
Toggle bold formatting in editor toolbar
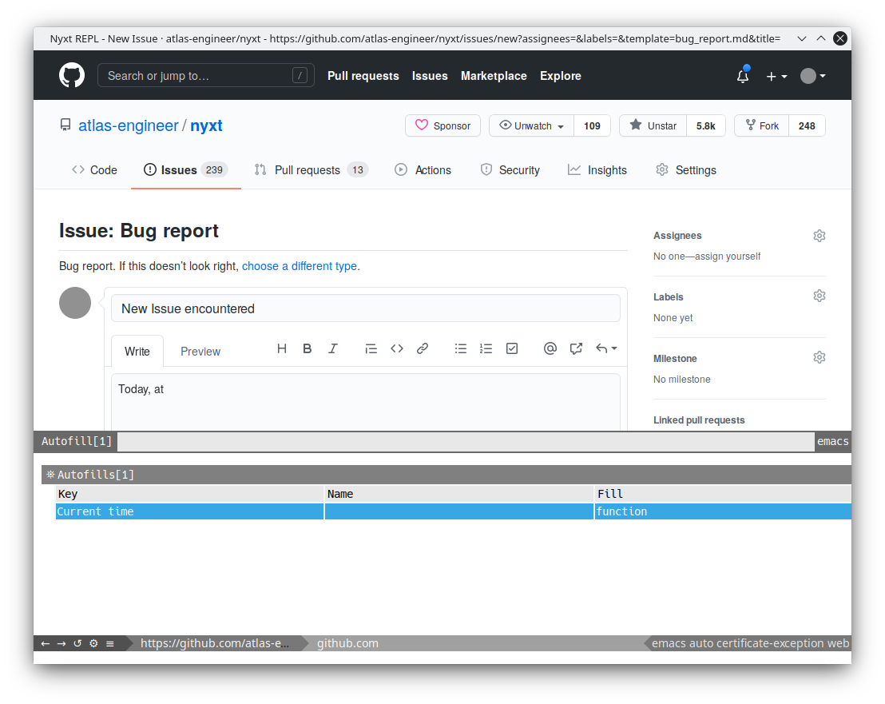307,349
